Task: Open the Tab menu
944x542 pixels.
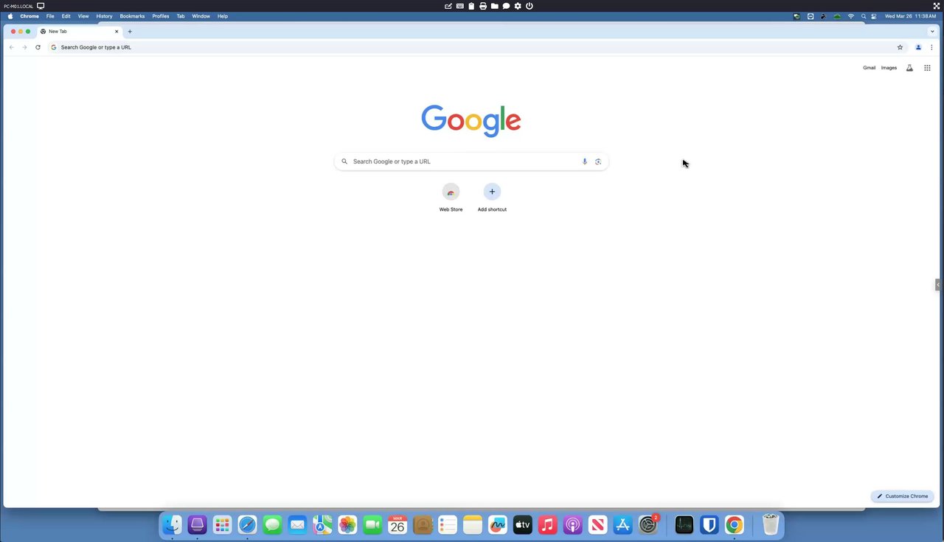Action: click(181, 16)
